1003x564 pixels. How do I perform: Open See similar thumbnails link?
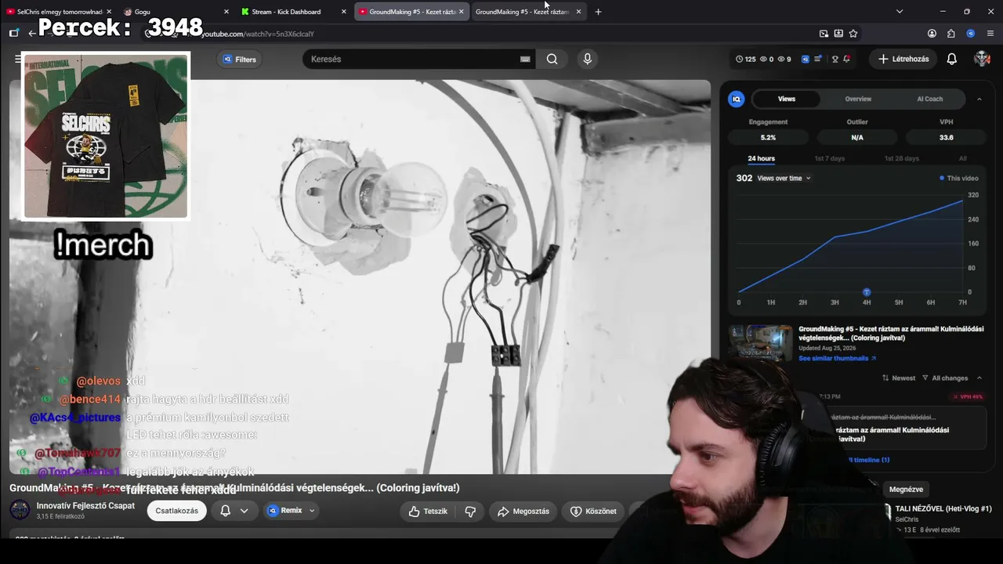pyautogui.click(x=838, y=358)
